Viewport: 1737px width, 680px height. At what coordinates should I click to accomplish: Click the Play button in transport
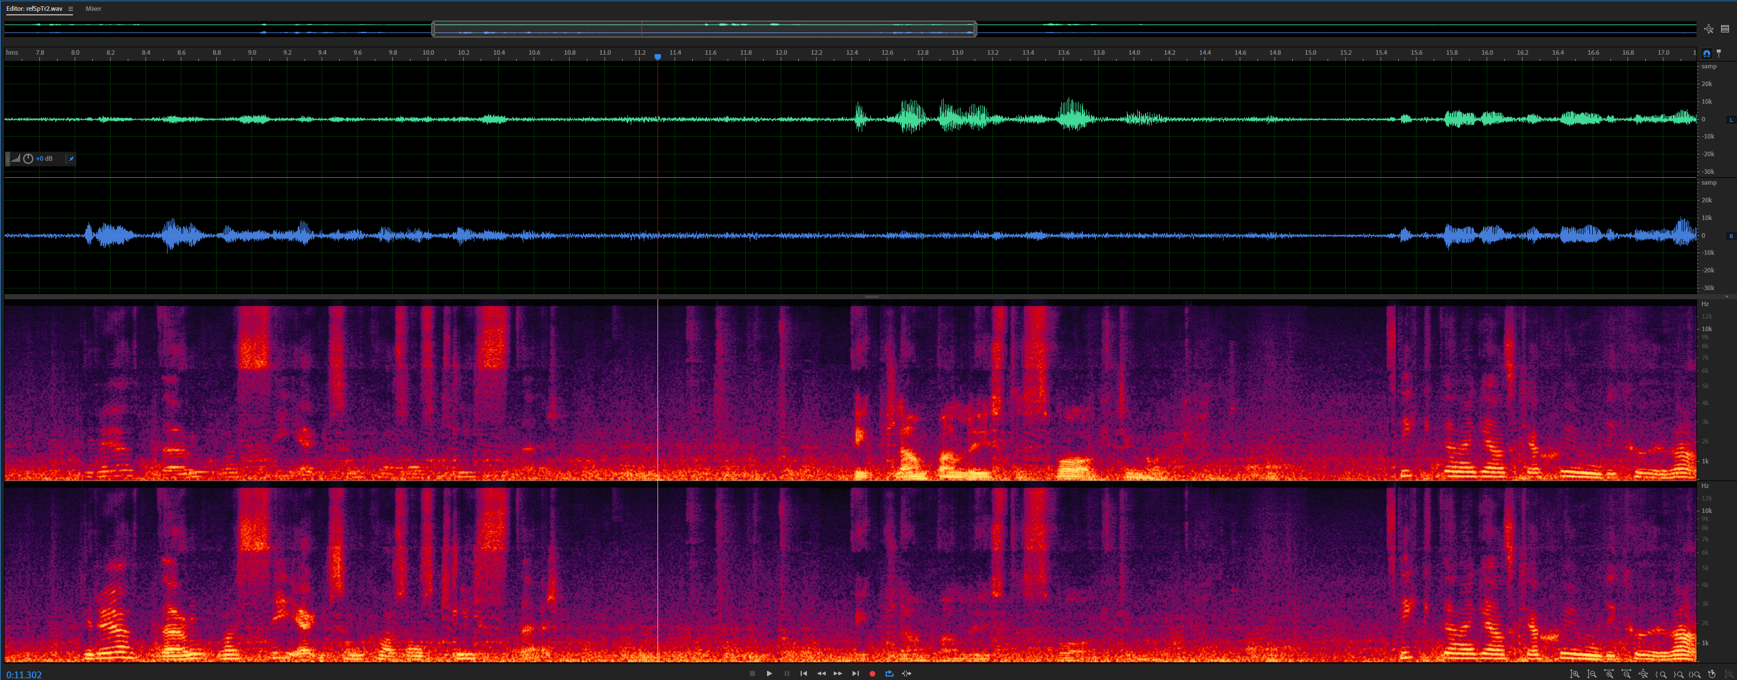(769, 673)
